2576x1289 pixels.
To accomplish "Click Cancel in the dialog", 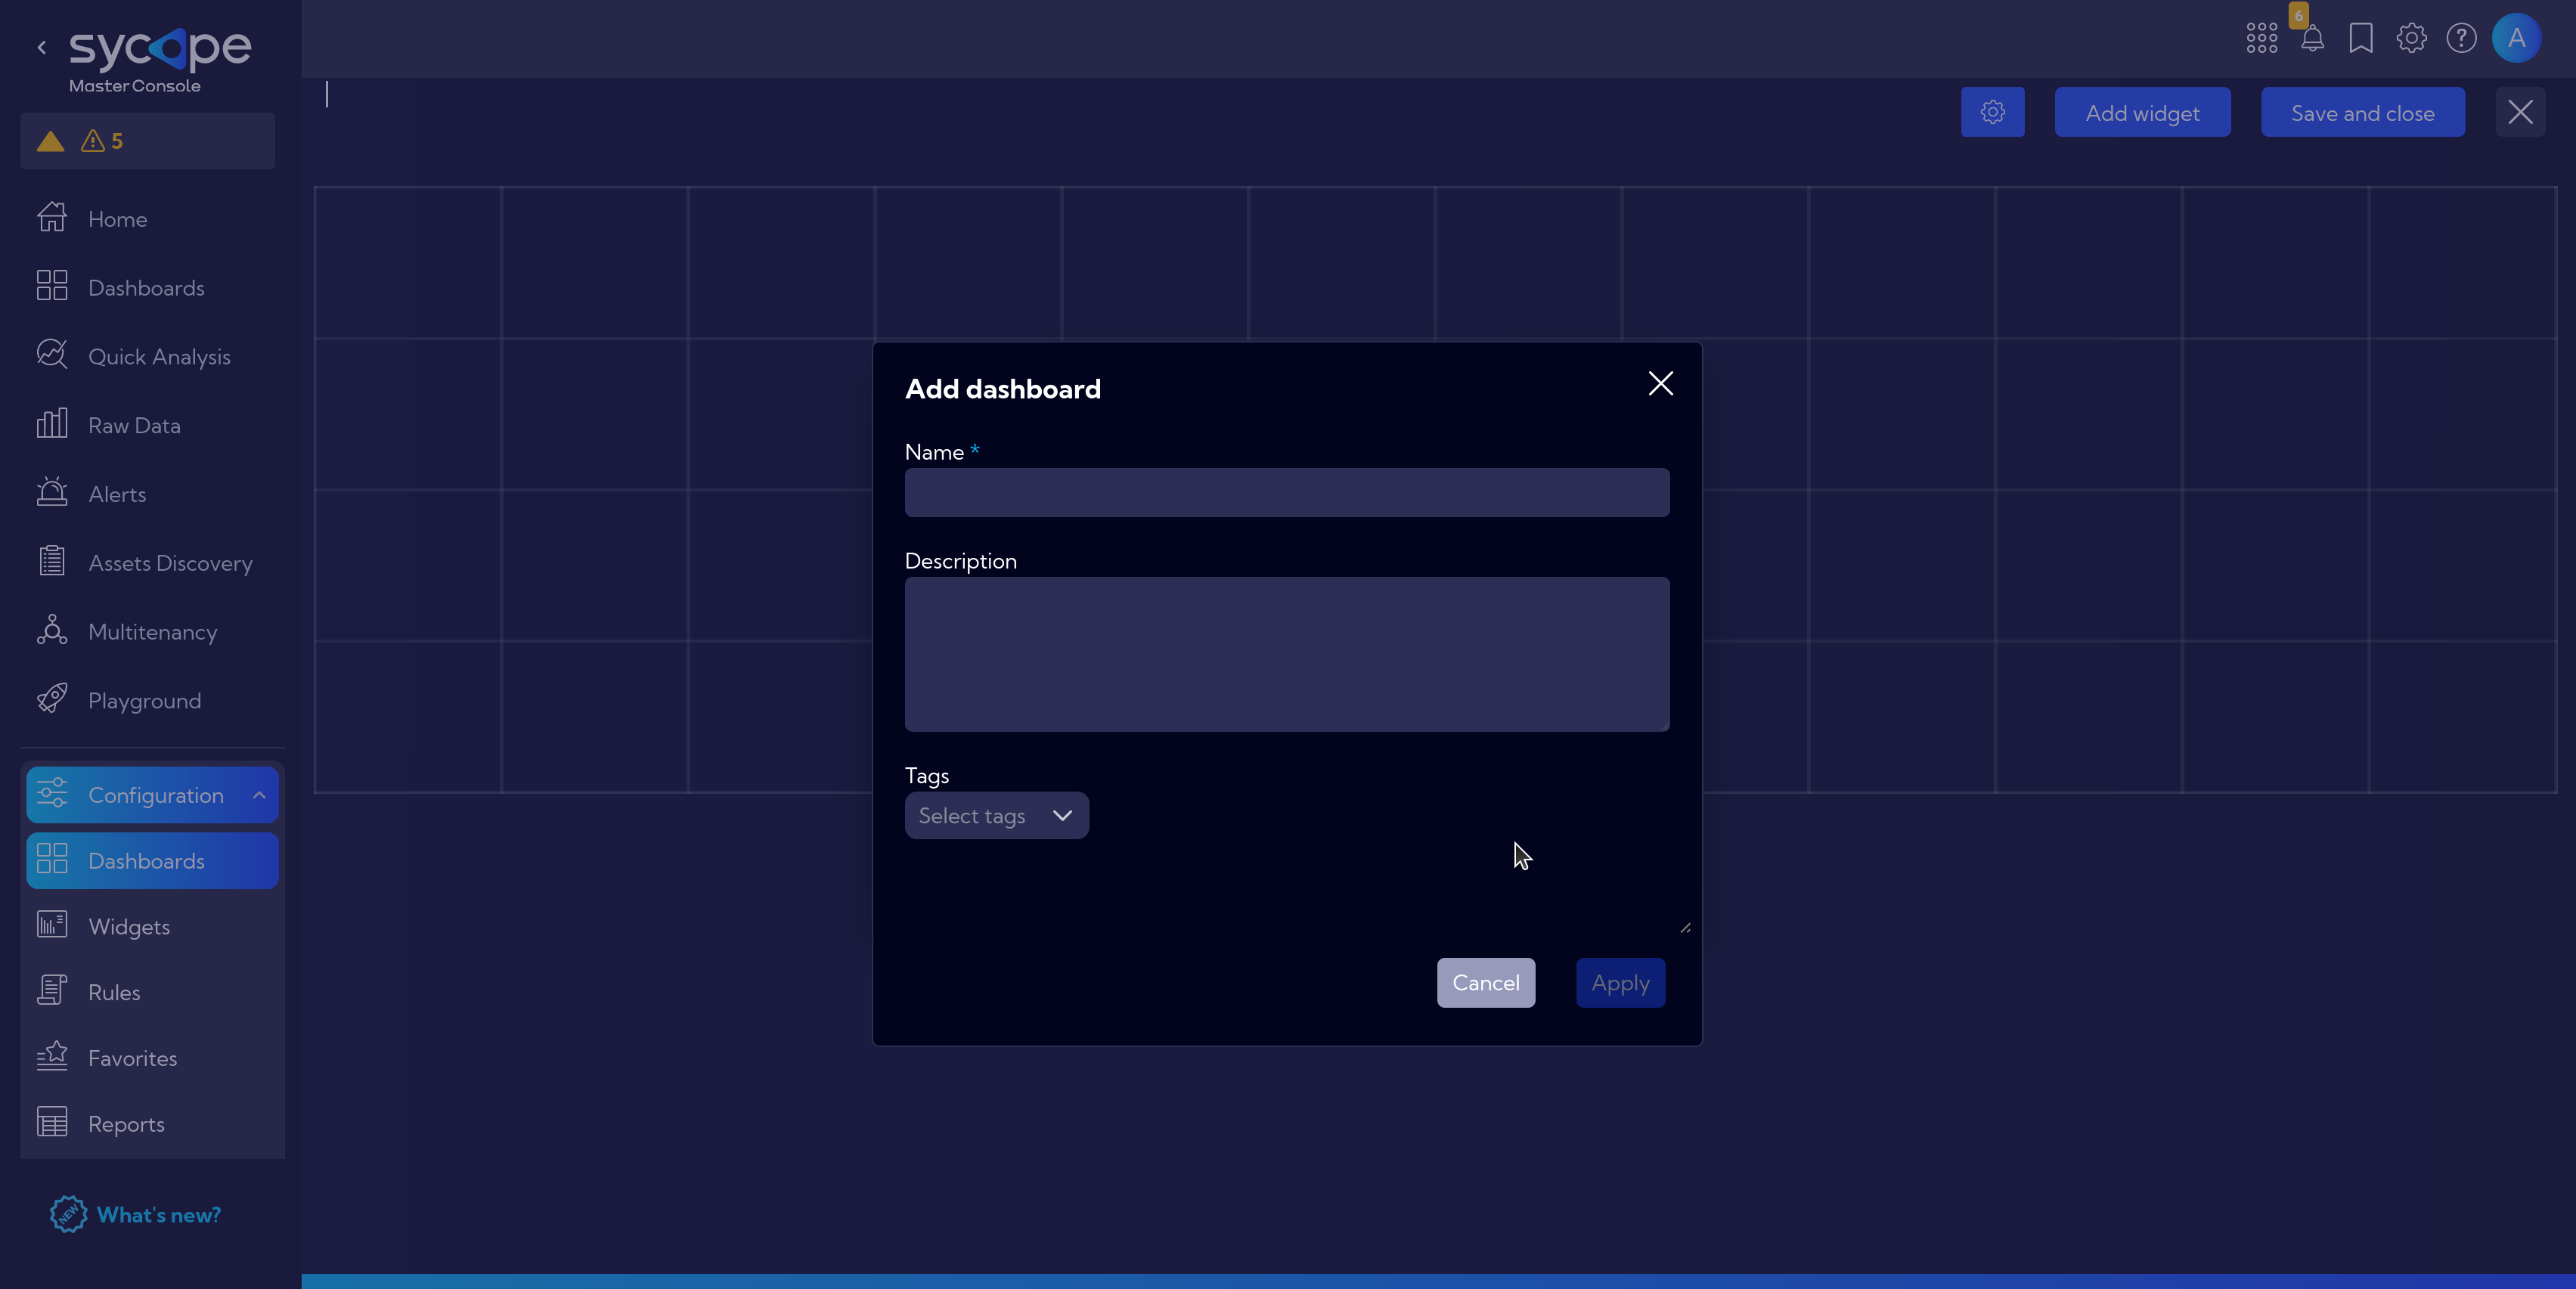I will 1486,984.
